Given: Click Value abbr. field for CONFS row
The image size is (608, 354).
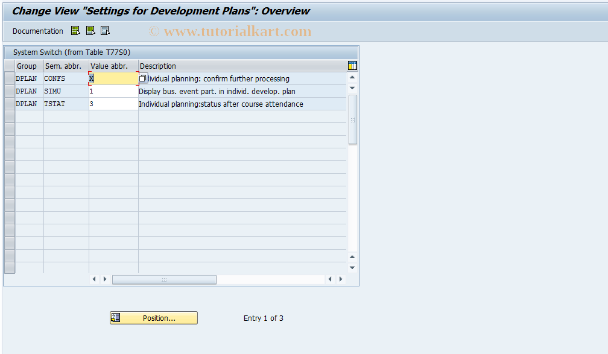Looking at the screenshot, I should pyautogui.click(x=113, y=78).
